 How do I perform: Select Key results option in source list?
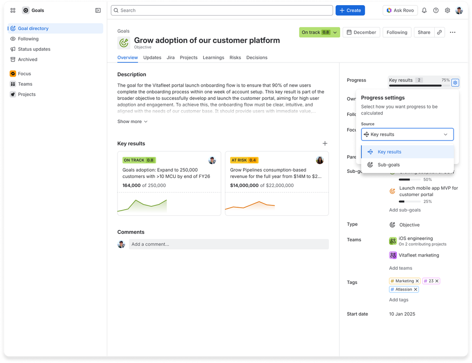(408, 152)
